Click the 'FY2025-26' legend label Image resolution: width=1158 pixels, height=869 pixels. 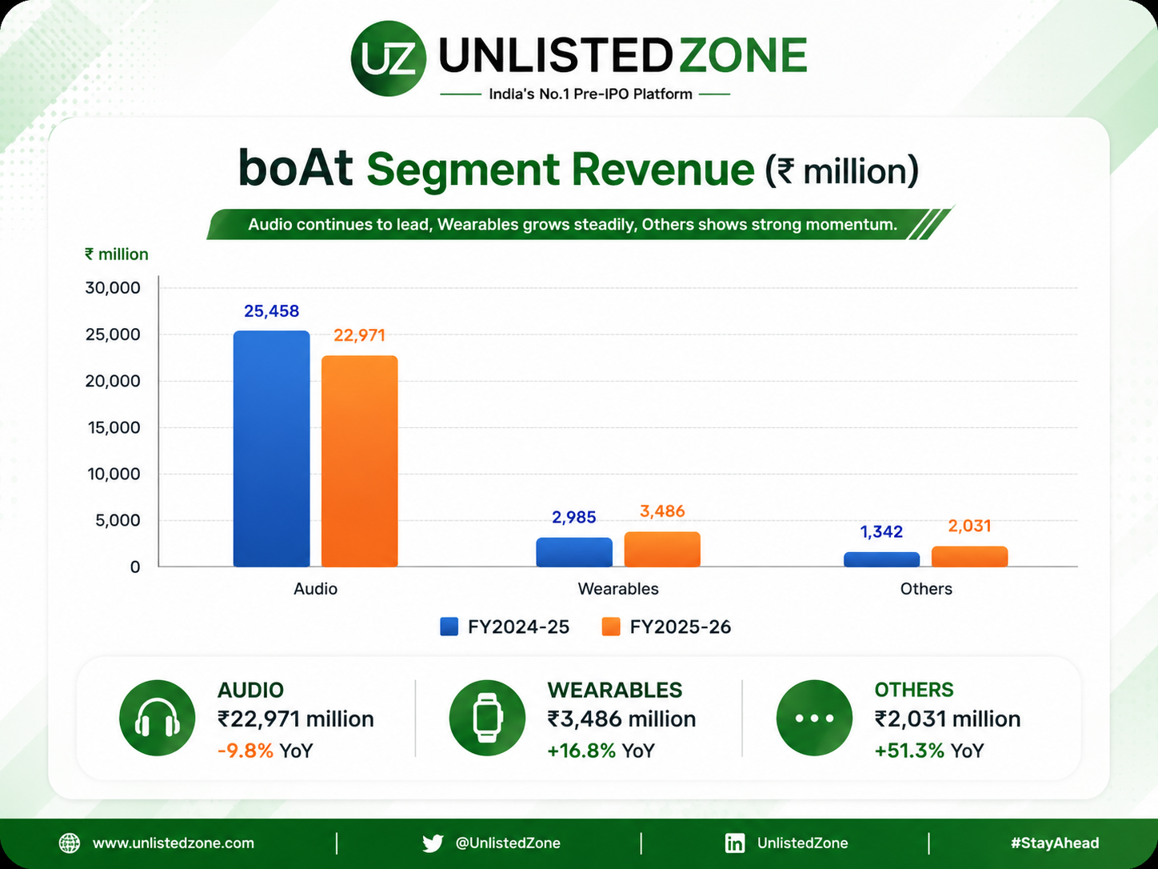[681, 627]
